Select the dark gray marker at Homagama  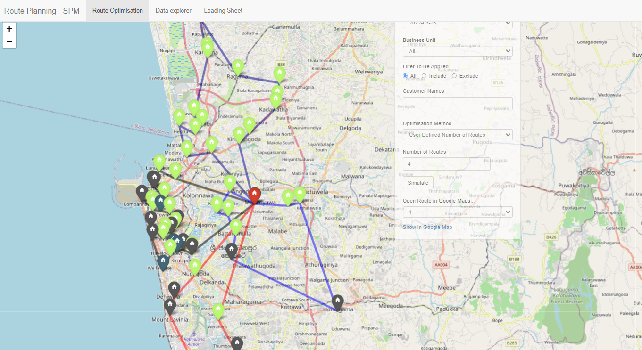337,302
